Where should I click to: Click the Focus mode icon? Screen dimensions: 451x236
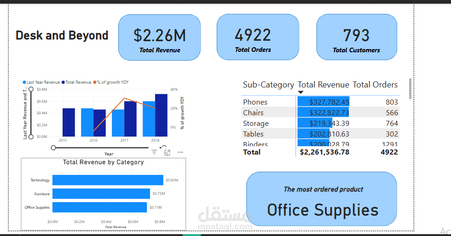167,153
